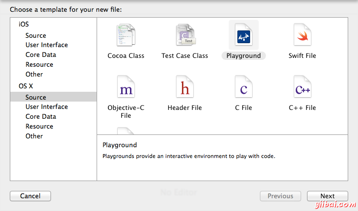
Task: Open iOS Core Data category
Action: point(41,55)
